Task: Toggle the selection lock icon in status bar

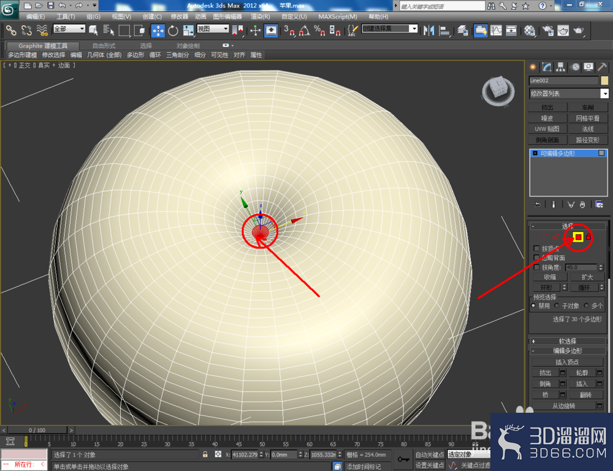Action: (205, 454)
